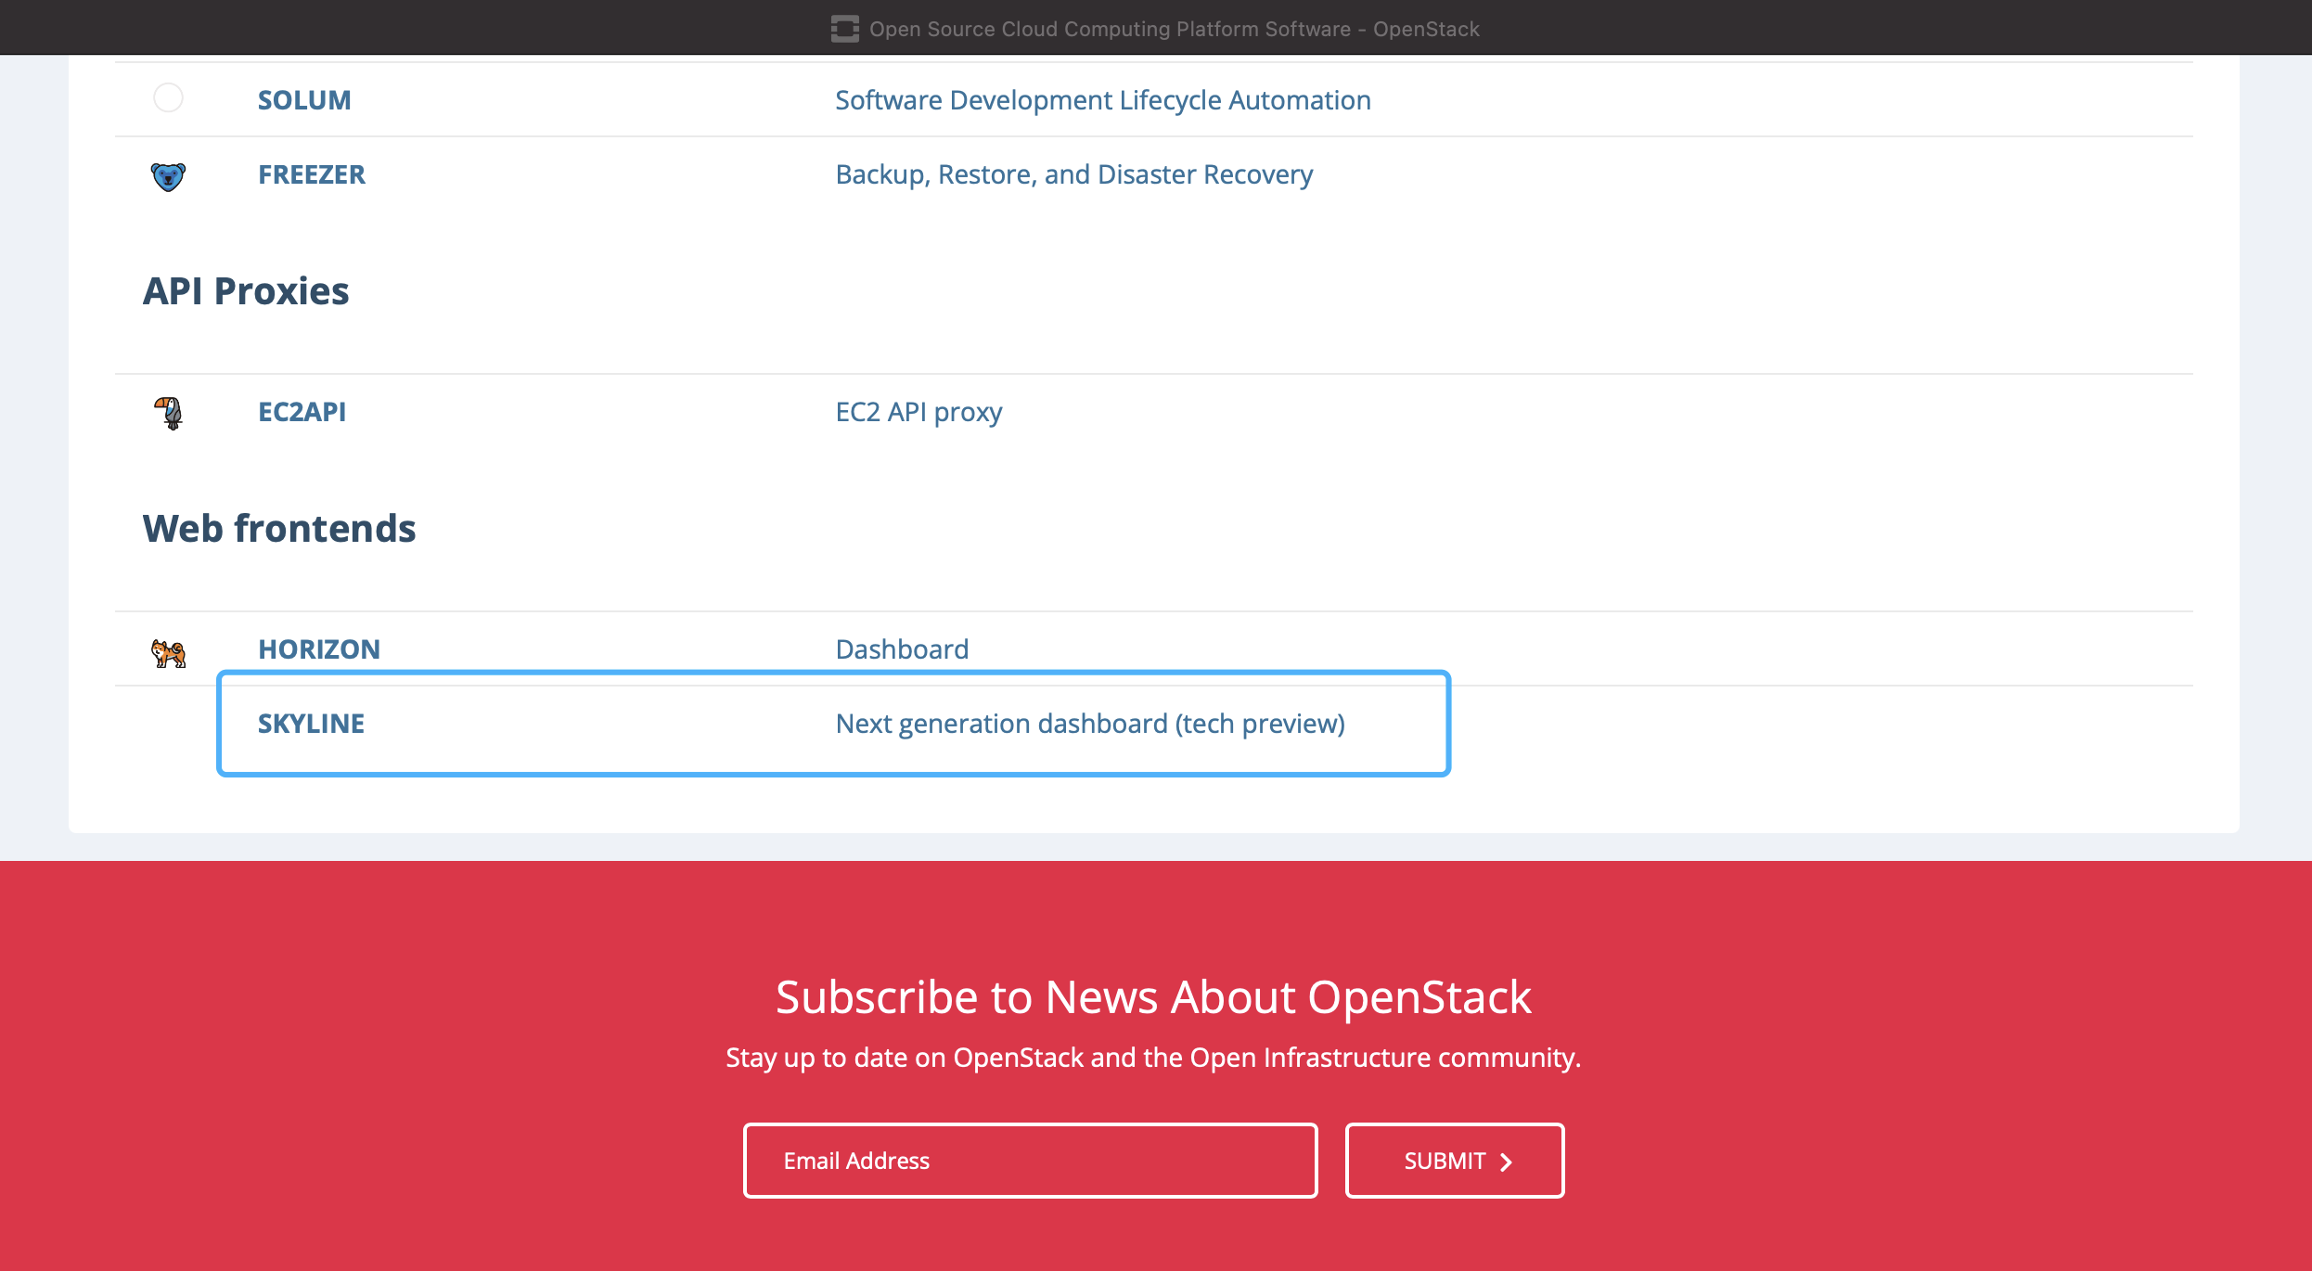This screenshot has height=1271, width=2312.
Task: Select the highlighted SKYLINE project link
Action: coord(310,724)
